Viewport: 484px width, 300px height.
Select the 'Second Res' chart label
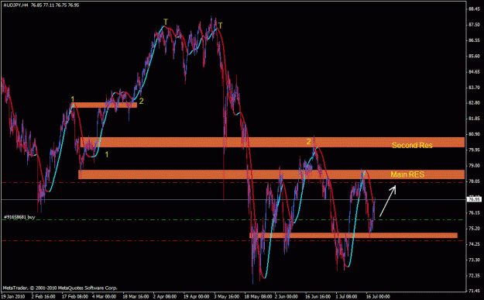[412, 145]
